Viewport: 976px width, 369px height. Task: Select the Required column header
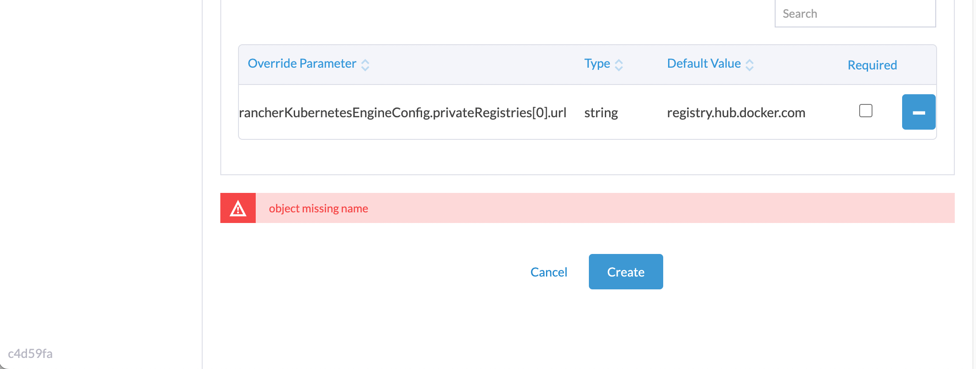pos(872,65)
